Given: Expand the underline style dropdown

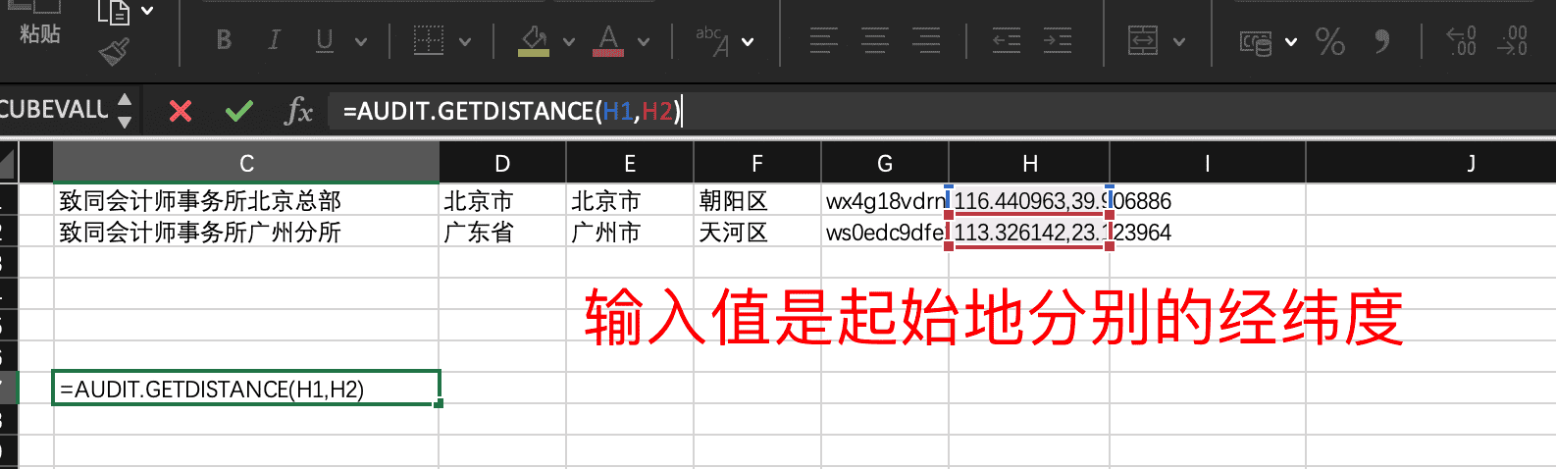Looking at the screenshot, I should 361,41.
